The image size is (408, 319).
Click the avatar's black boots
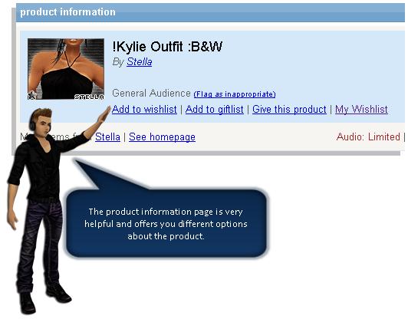(44, 298)
